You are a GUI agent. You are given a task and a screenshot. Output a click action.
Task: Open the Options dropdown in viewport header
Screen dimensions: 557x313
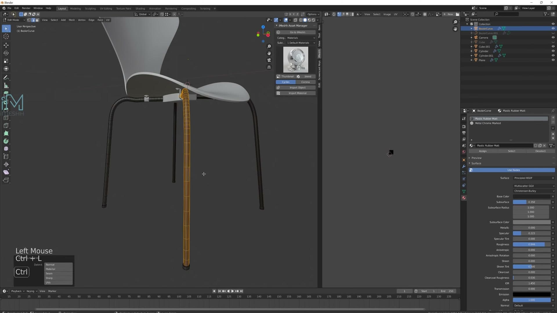pyautogui.click(x=313, y=14)
